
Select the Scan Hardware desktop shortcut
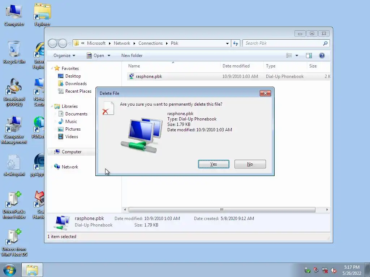click(x=39, y=205)
